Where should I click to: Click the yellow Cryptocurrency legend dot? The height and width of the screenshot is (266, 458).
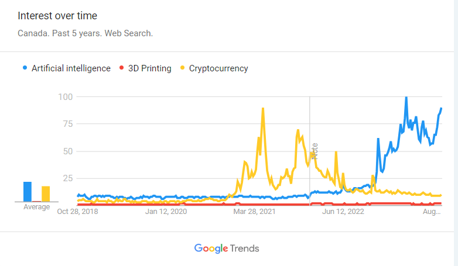click(182, 68)
